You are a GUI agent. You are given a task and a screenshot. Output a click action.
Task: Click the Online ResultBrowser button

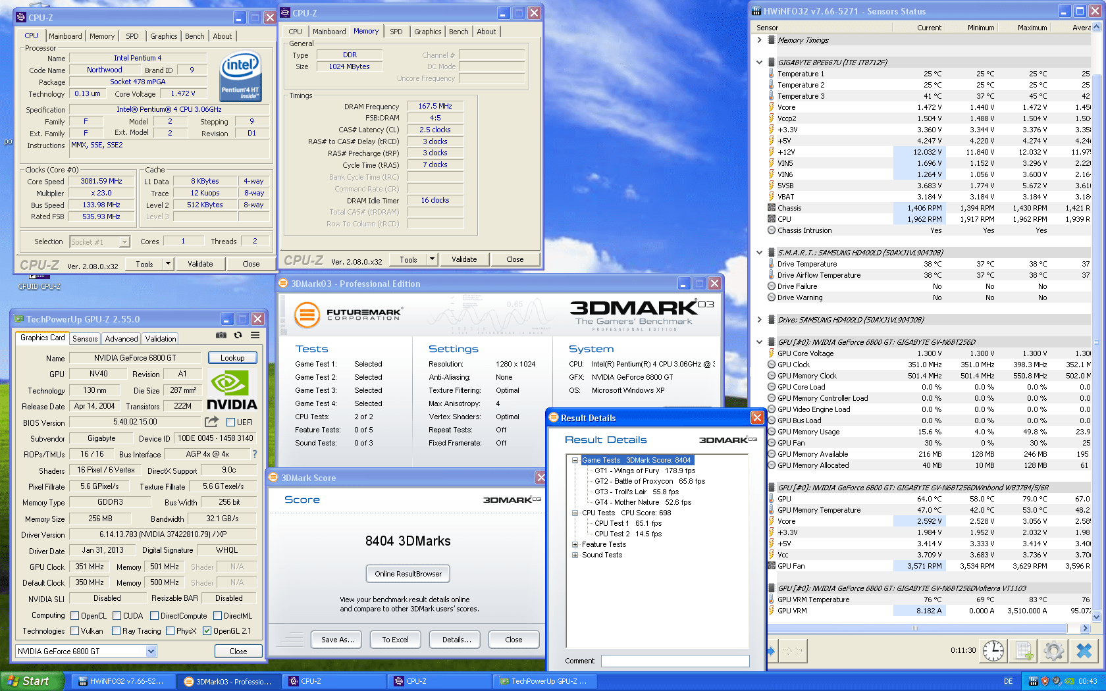pos(408,574)
